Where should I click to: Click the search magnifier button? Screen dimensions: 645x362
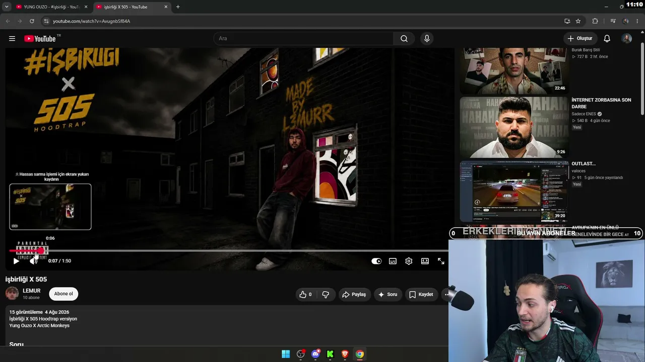pyautogui.click(x=404, y=39)
